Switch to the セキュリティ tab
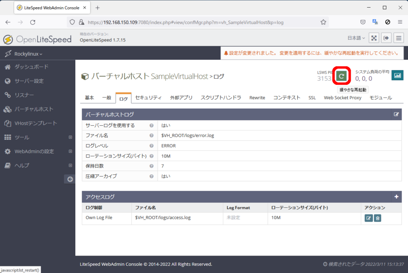The width and height of the screenshot is (408, 273). pyautogui.click(x=148, y=97)
